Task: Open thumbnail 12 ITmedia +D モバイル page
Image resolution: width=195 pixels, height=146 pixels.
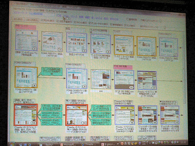Action: click(147, 80)
